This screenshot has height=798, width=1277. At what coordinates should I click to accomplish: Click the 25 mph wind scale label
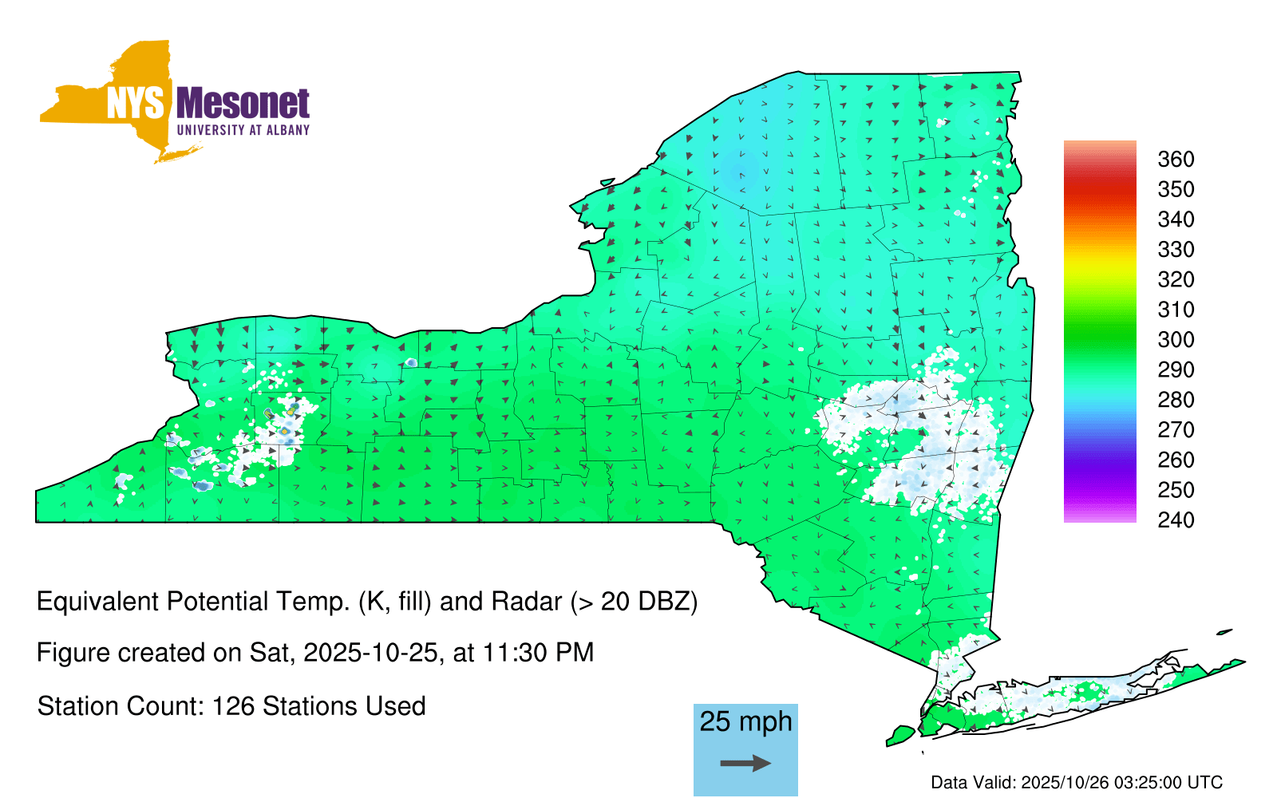click(x=745, y=721)
